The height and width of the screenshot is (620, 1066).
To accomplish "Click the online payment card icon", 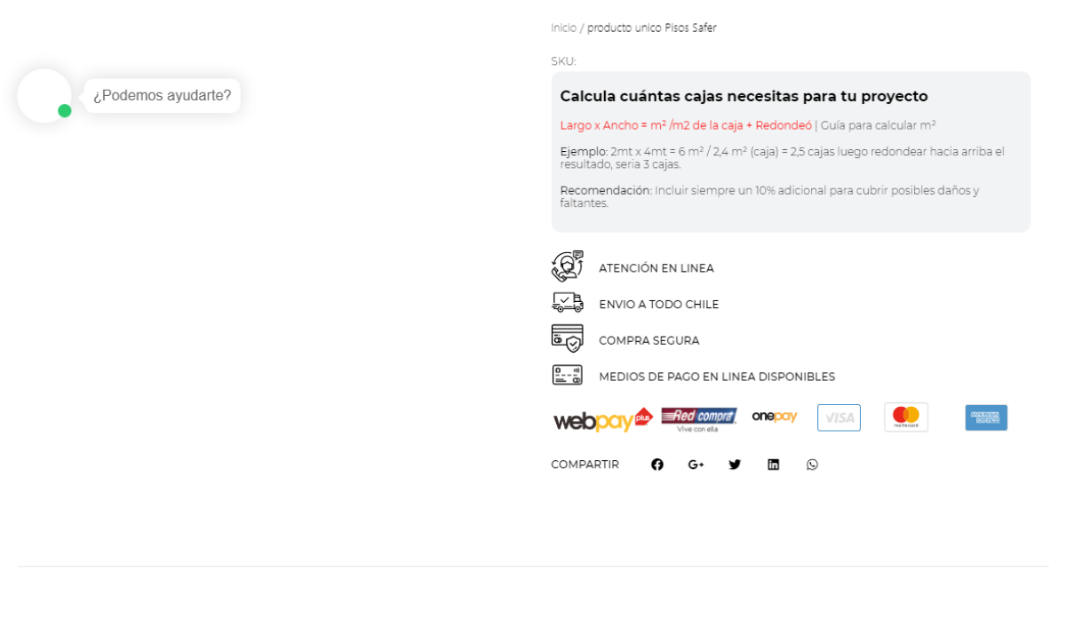I will (x=568, y=375).
